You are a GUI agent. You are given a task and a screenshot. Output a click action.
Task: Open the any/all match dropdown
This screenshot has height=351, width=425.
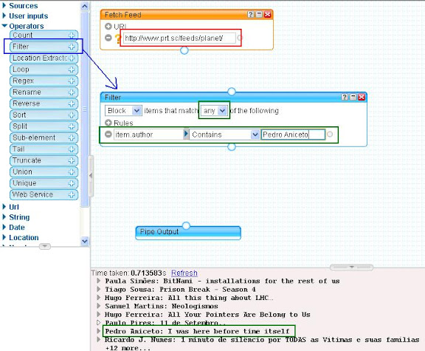(214, 111)
